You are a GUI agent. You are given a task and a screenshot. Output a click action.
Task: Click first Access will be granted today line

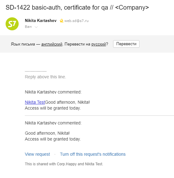[x=53, y=108]
